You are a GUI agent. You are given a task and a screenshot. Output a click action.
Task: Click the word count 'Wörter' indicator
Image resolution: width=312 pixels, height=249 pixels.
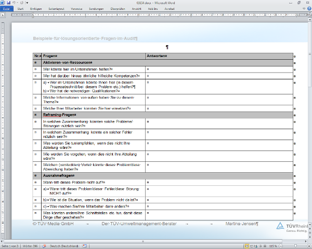click(x=30, y=246)
